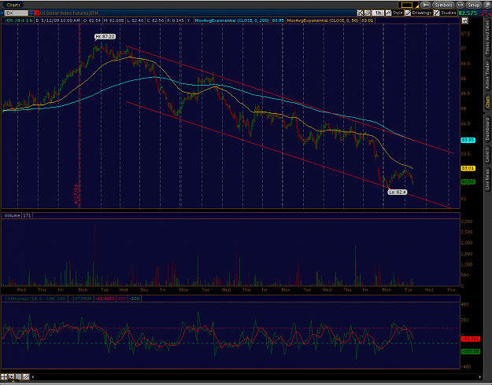Screen dimensions: 492x385
Task: Open the 1h timeframe selector
Action: [x=378, y=13]
